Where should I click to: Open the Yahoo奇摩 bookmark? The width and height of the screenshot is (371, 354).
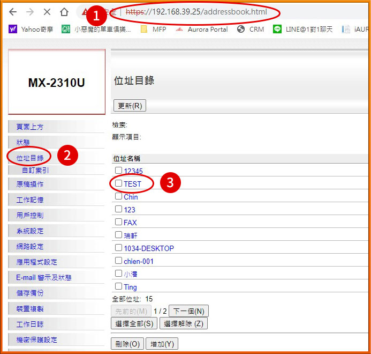pyautogui.click(x=32, y=29)
